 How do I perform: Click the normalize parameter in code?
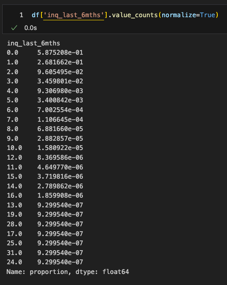click(x=179, y=15)
